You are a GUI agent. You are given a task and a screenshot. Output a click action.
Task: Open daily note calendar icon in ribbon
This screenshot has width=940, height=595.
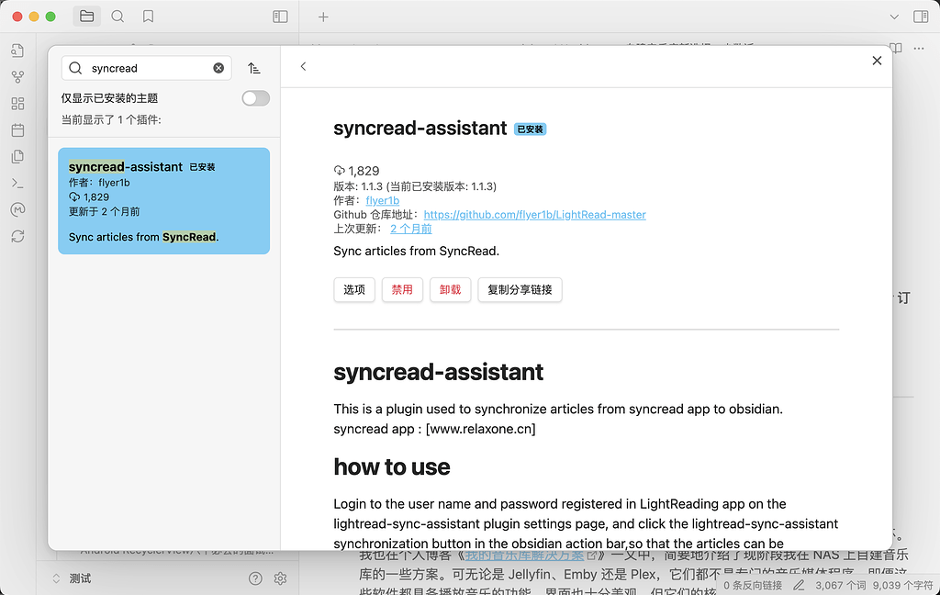[17, 130]
